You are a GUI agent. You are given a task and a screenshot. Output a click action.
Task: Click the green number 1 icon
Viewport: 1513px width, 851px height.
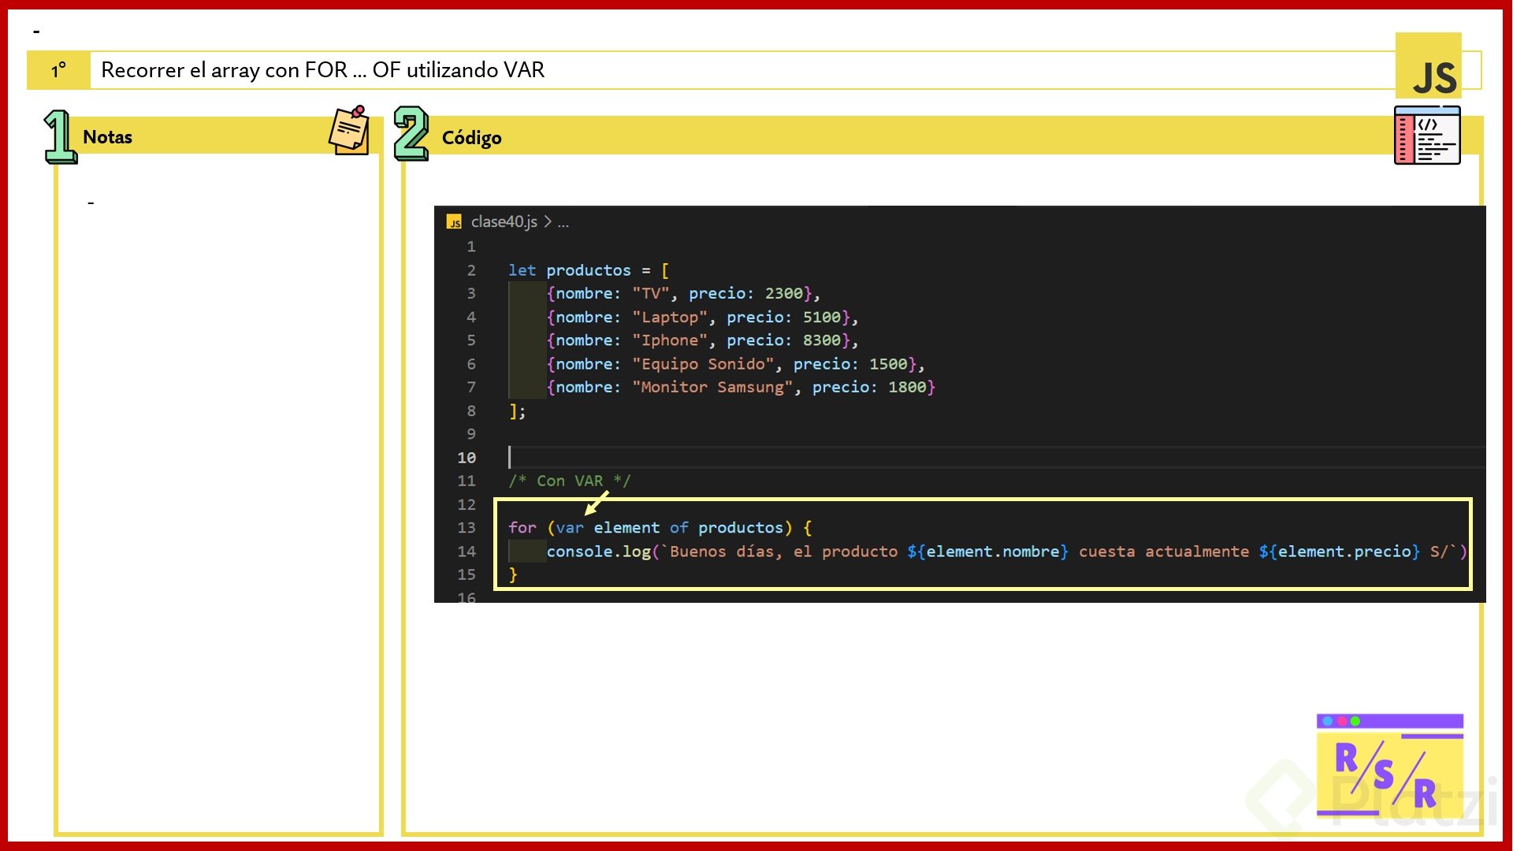59,136
